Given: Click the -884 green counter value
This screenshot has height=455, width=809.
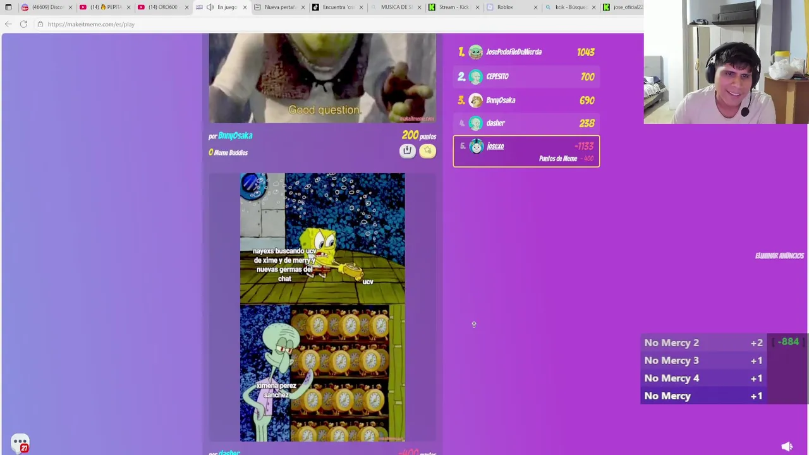Looking at the screenshot, I should [x=789, y=342].
